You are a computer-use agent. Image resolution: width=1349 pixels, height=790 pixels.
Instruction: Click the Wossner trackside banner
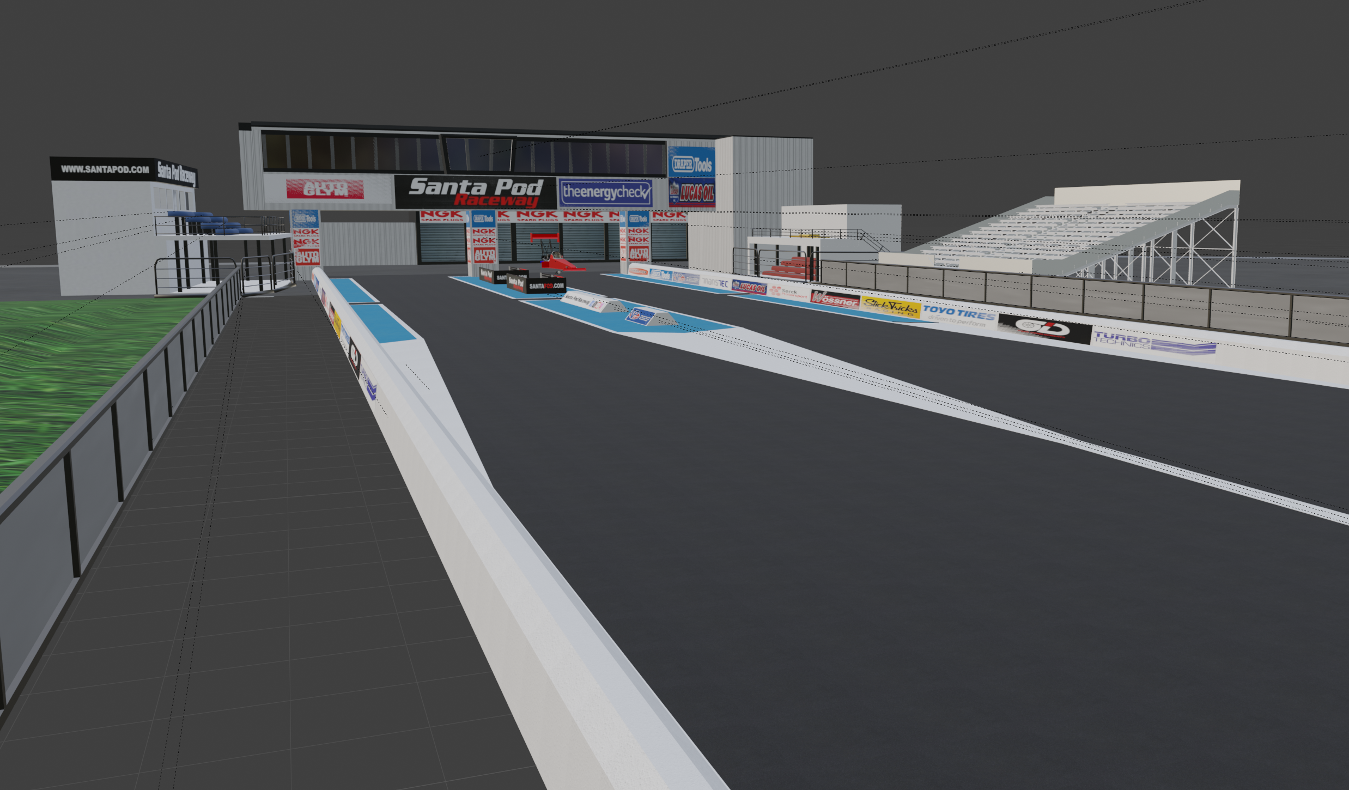(835, 299)
